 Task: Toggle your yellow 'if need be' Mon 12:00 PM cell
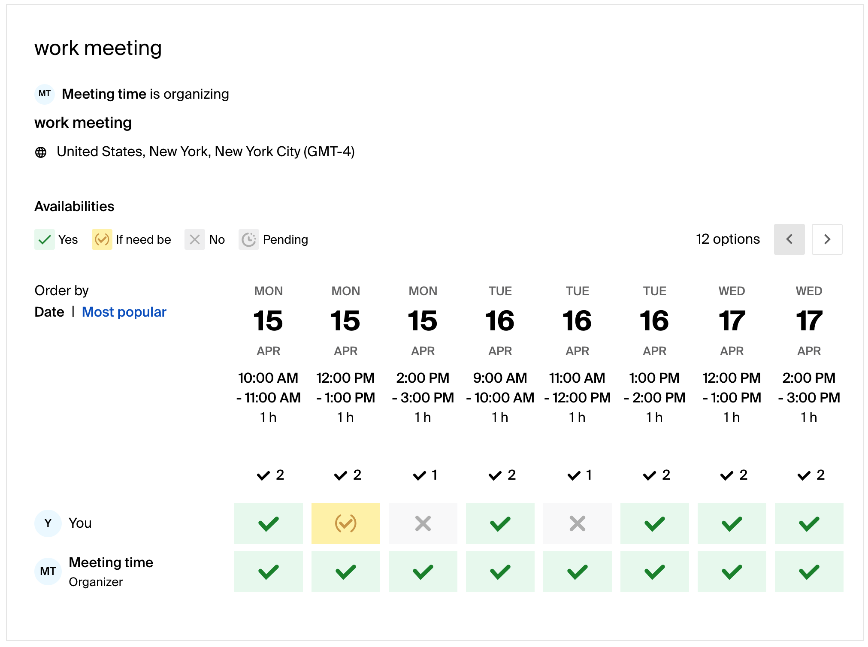(345, 523)
